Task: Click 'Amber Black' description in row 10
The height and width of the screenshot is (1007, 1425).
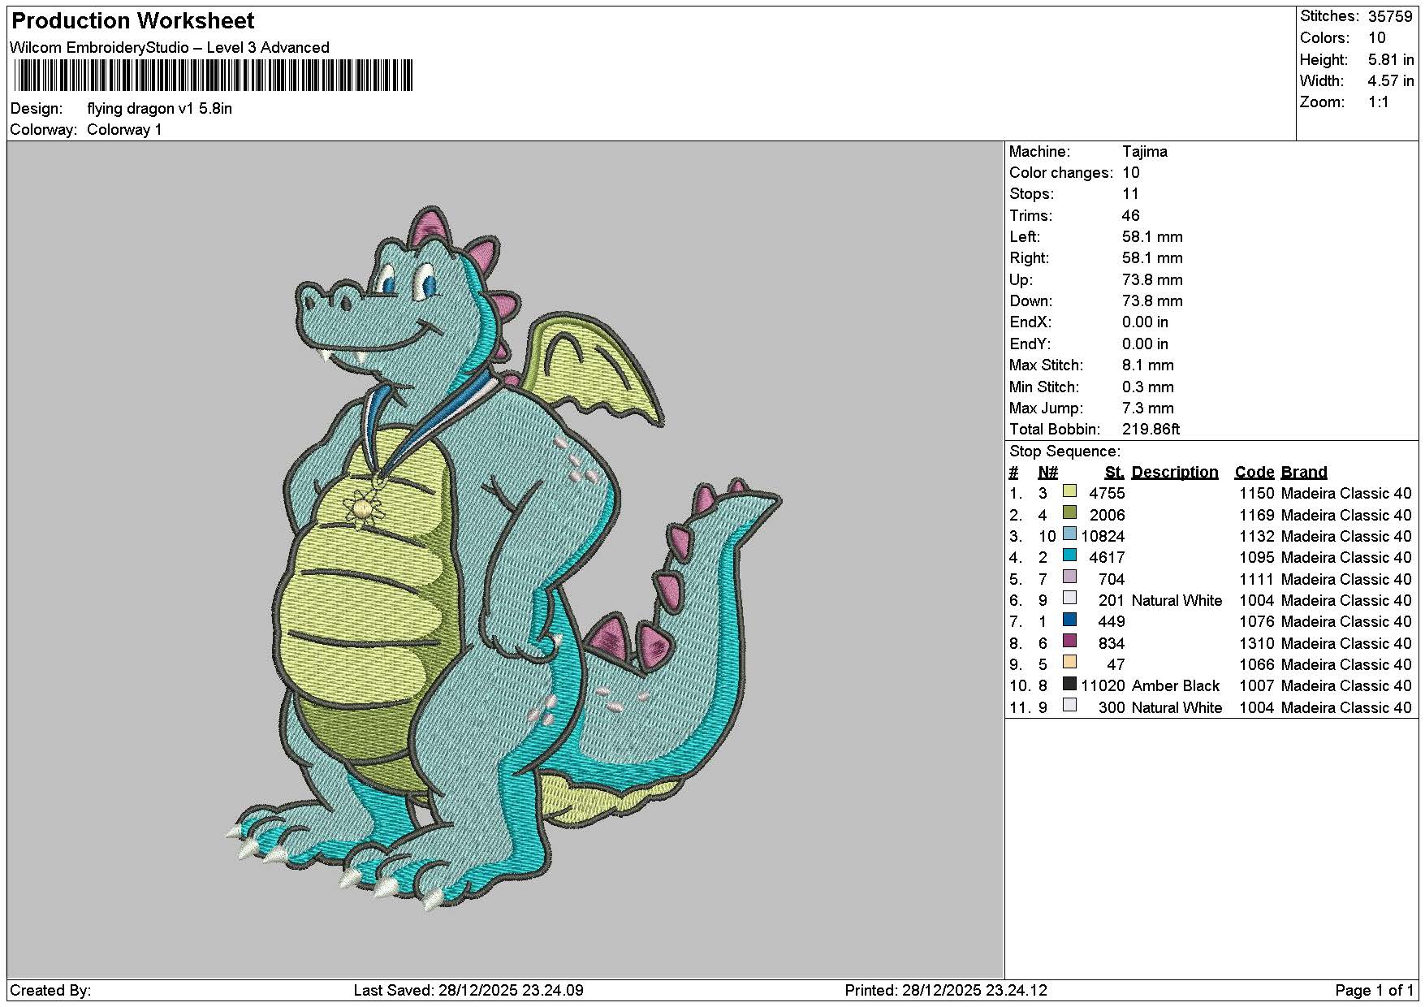Action: pyautogui.click(x=1175, y=685)
